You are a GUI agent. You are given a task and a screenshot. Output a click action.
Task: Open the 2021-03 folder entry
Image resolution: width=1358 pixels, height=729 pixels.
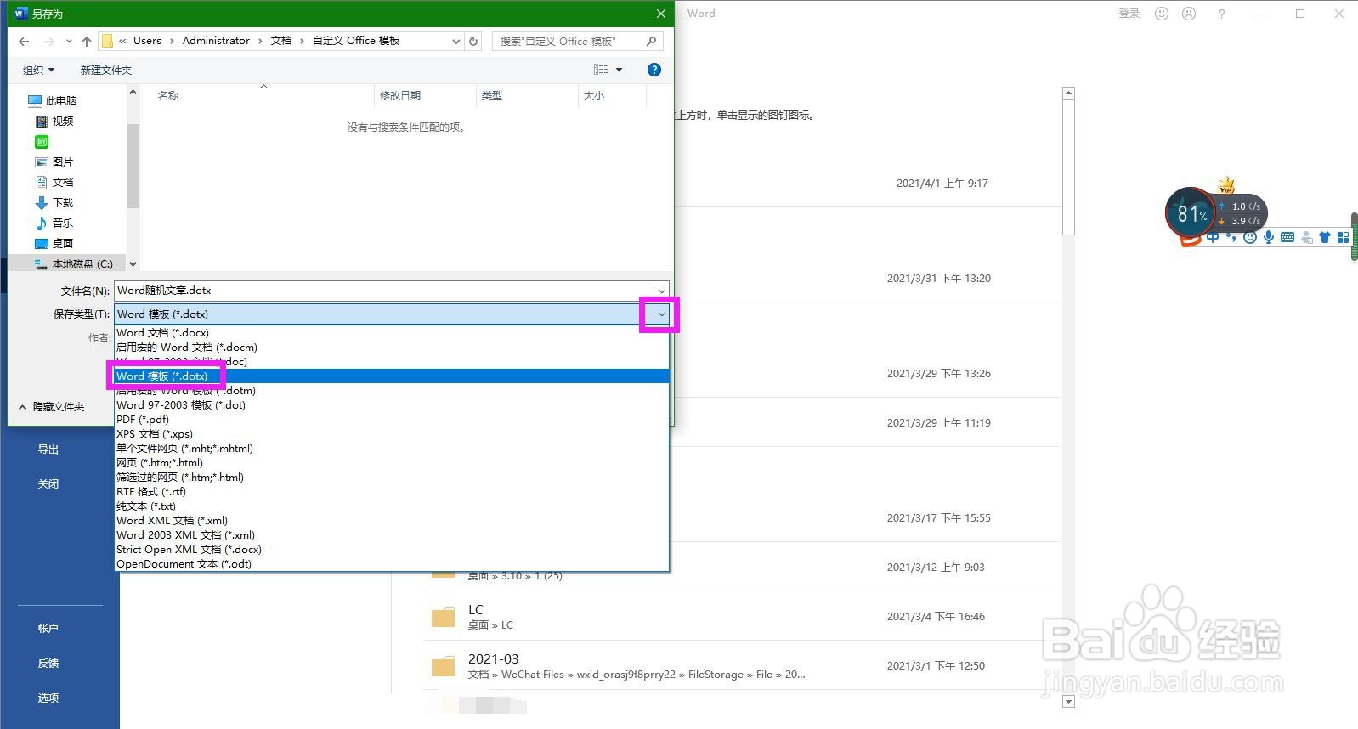click(x=741, y=665)
